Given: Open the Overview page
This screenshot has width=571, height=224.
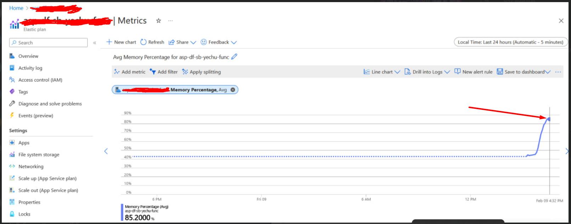Looking at the screenshot, I should point(28,56).
